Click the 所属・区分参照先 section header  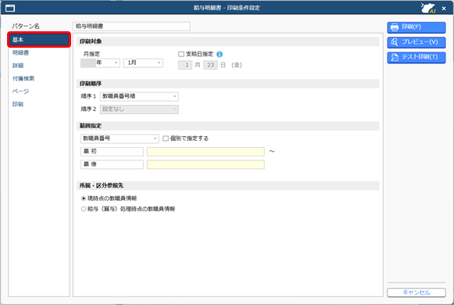click(228, 185)
